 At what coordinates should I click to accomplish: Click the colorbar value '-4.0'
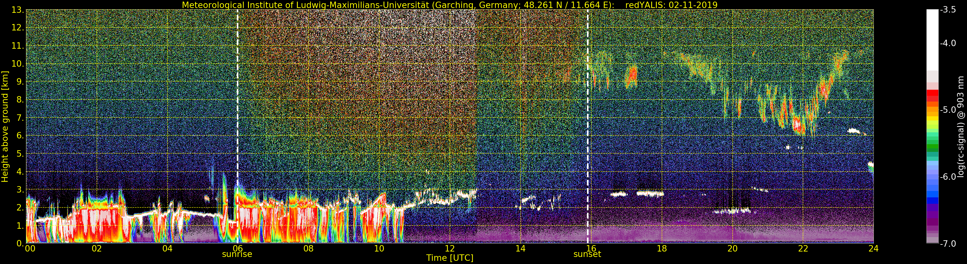click(x=947, y=44)
